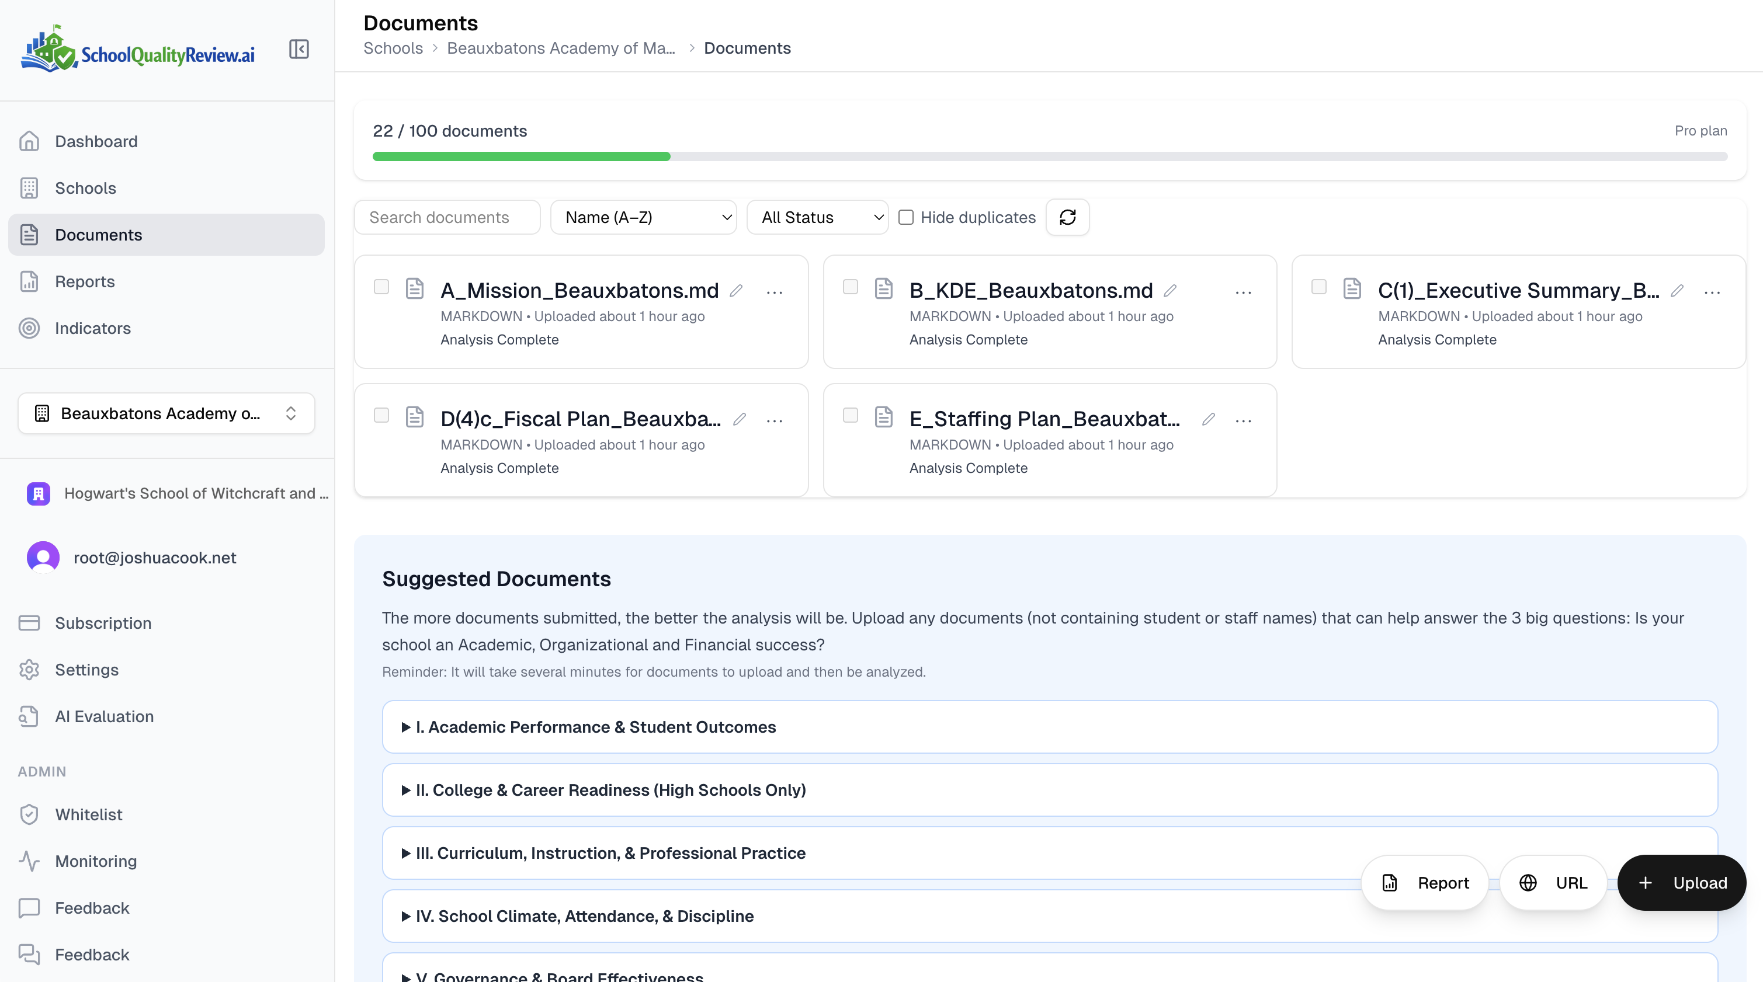Click the document quota progress bar
The image size is (1763, 982).
pos(1049,156)
